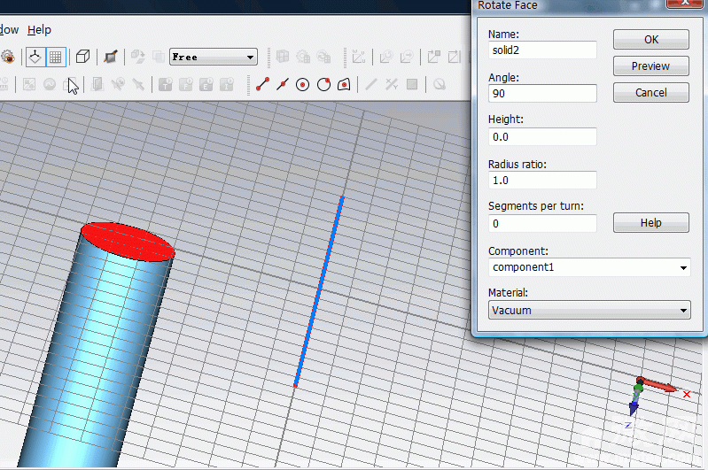Select the pick face center tool
The width and height of the screenshot is (708, 470).
344,84
